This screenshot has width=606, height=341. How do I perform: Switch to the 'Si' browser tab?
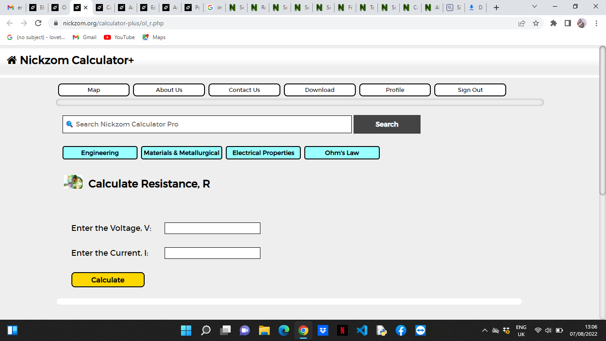click(x=454, y=8)
